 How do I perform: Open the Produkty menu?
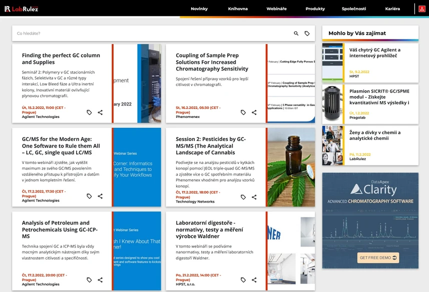point(315,8)
